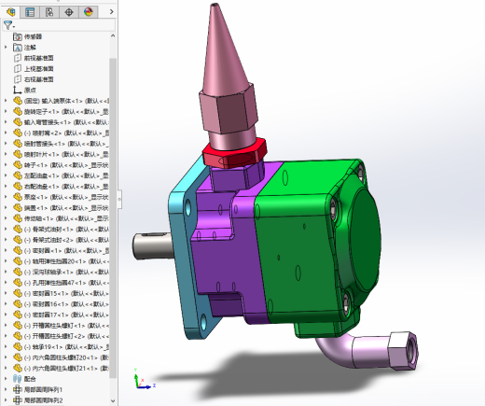
Task: Expand the 端盖<1> end cover component
Action: pyautogui.click(x=6, y=207)
